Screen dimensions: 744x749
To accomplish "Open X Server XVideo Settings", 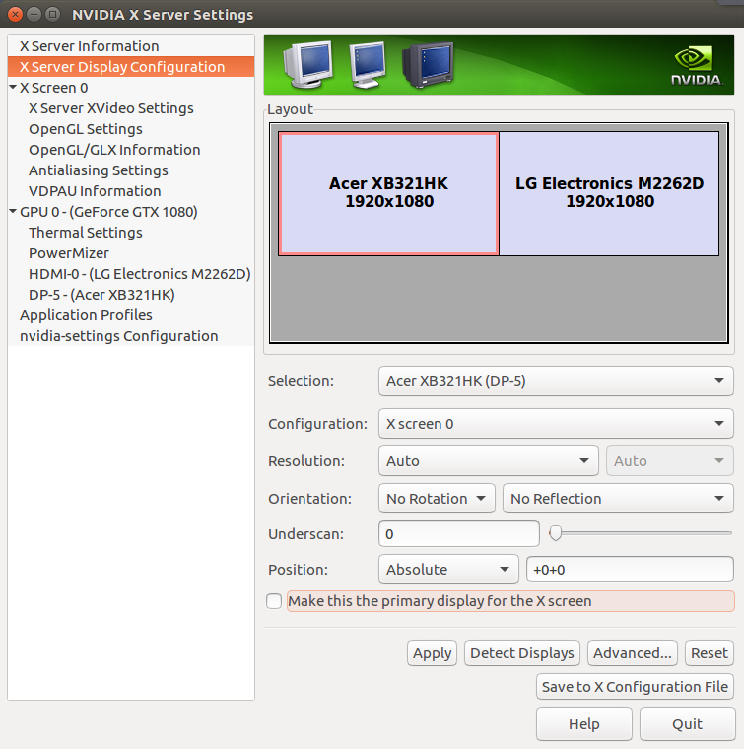I will click(x=111, y=108).
